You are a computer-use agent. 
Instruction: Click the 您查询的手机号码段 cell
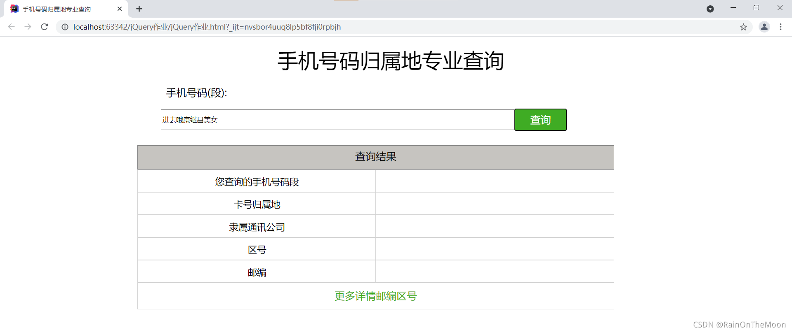click(x=257, y=181)
